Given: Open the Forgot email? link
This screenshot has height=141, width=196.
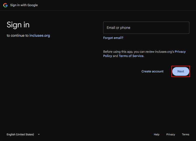Looking at the screenshot, I should coord(113,38).
